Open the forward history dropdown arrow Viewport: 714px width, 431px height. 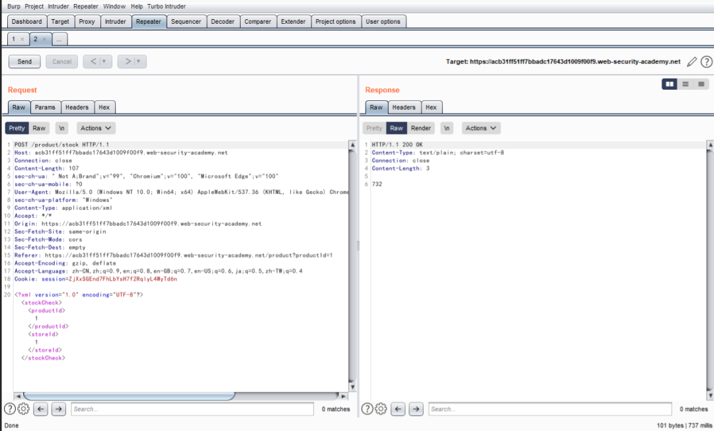click(x=139, y=61)
